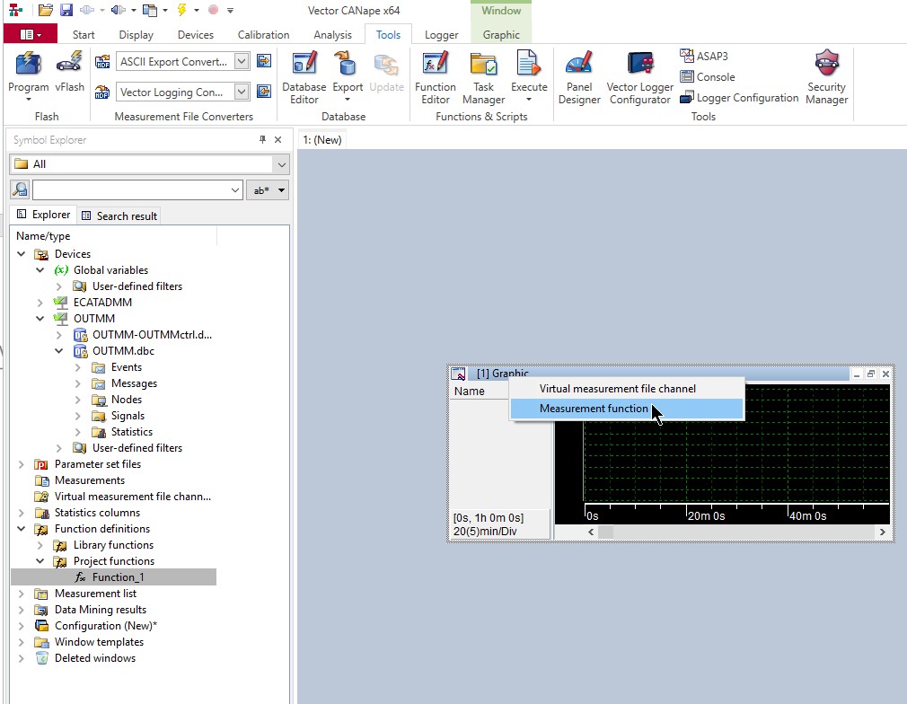Open the Vector Logging converter dropdown
Viewport: 907px width, 704px height.
242,92
